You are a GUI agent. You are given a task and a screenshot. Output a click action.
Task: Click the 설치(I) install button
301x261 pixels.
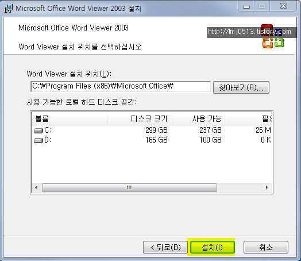[x=213, y=247]
